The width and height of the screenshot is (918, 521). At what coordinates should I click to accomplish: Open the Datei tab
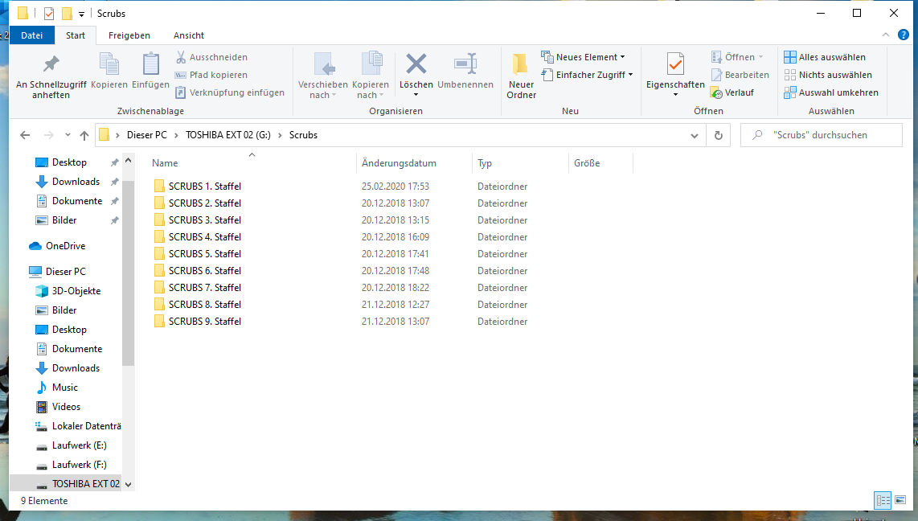(x=31, y=35)
